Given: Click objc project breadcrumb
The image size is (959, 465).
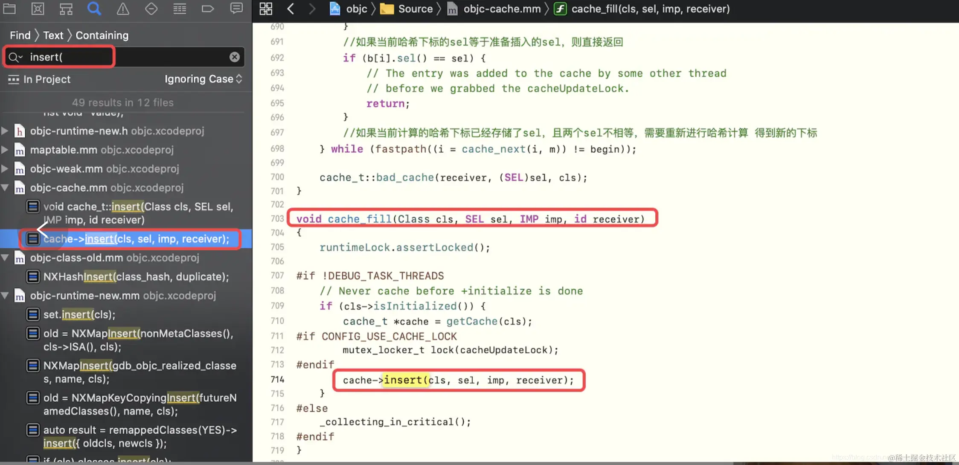Looking at the screenshot, I should [x=348, y=9].
